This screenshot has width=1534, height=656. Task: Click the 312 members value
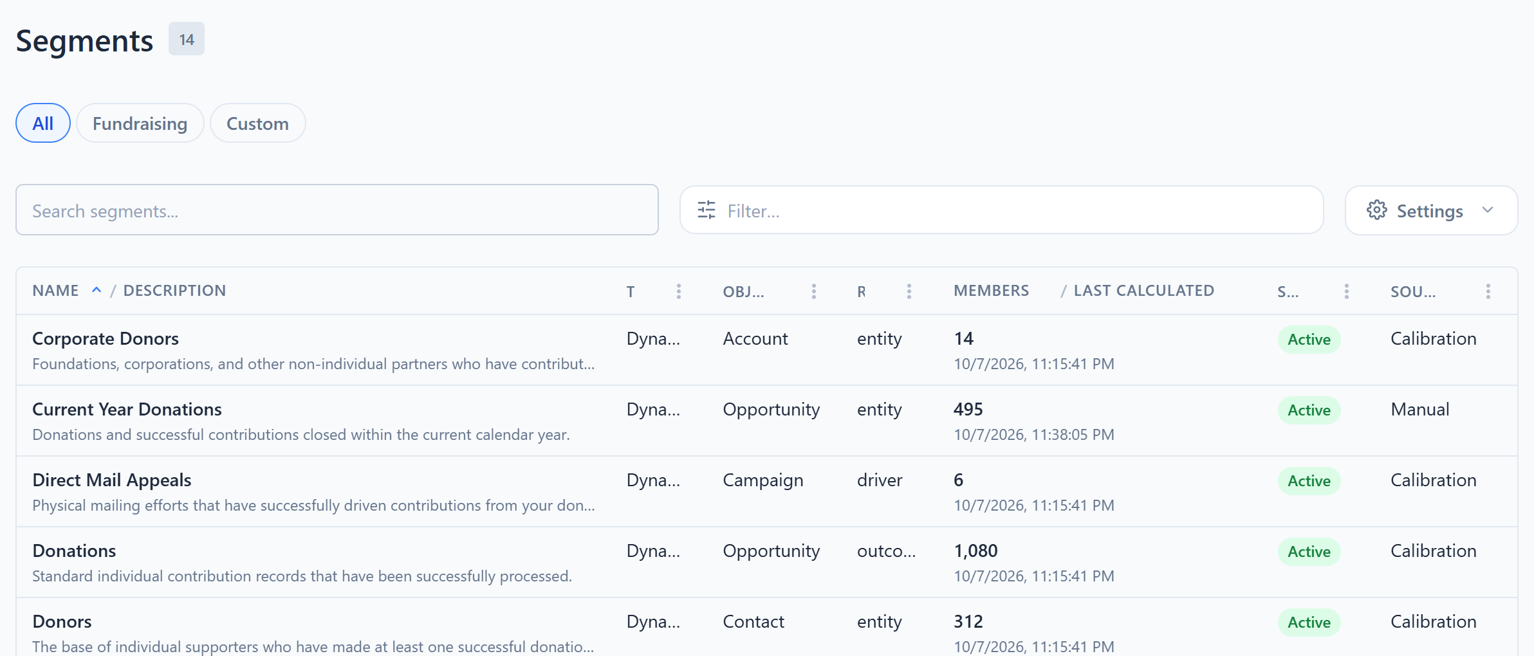coord(968,621)
